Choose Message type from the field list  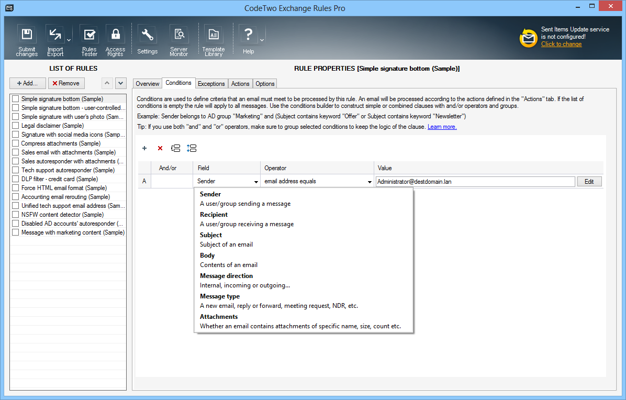[x=304, y=301]
